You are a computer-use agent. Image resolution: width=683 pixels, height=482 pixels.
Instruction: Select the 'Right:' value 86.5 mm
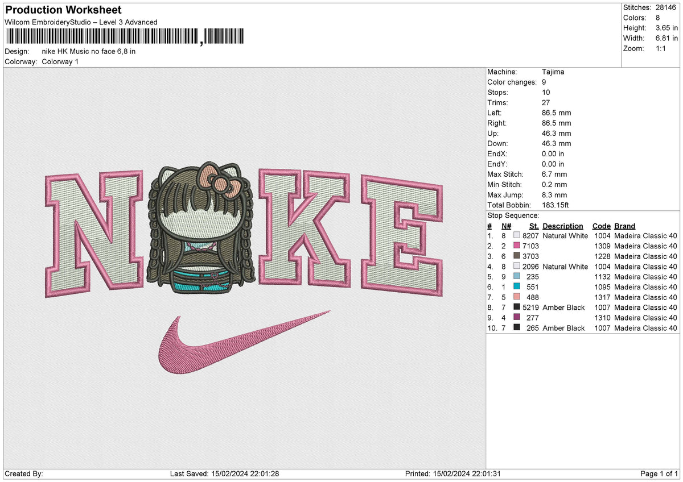click(x=557, y=123)
